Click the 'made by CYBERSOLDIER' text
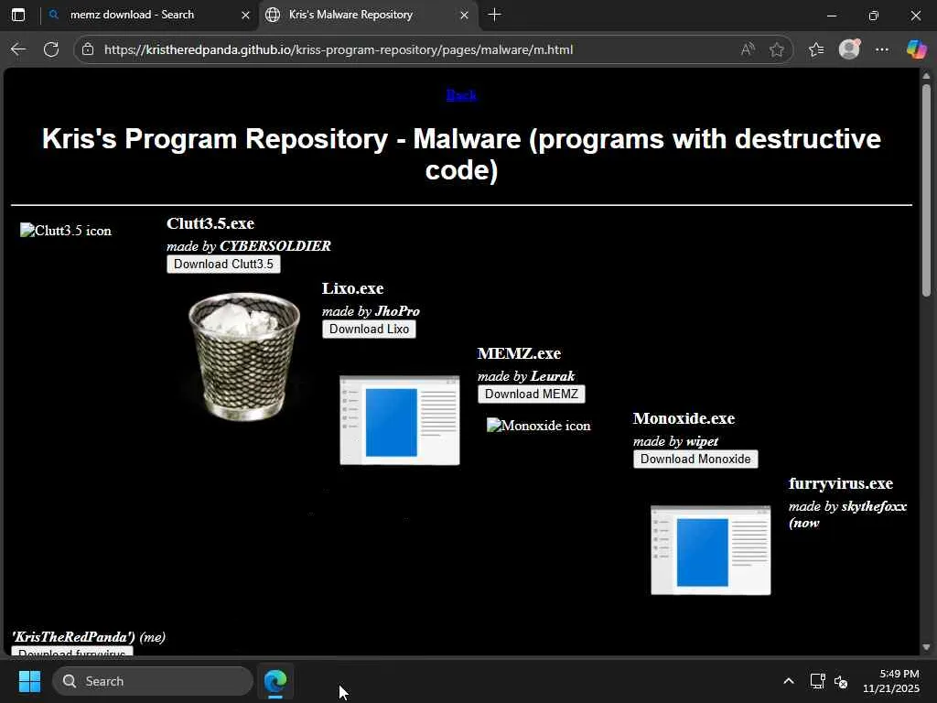 [x=249, y=245]
